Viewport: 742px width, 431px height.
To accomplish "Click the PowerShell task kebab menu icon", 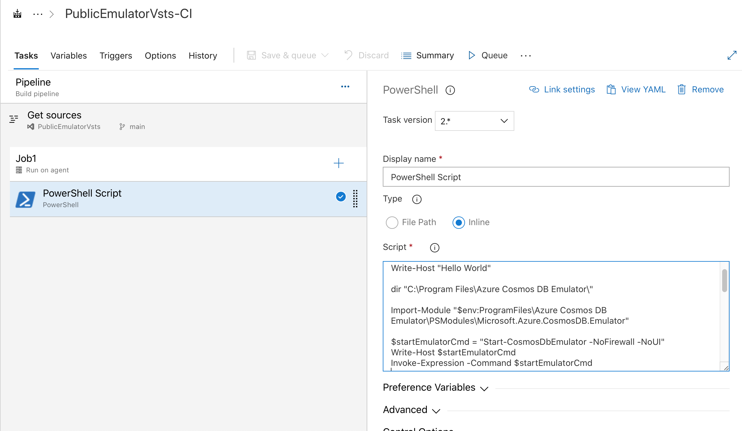I will 357,199.
